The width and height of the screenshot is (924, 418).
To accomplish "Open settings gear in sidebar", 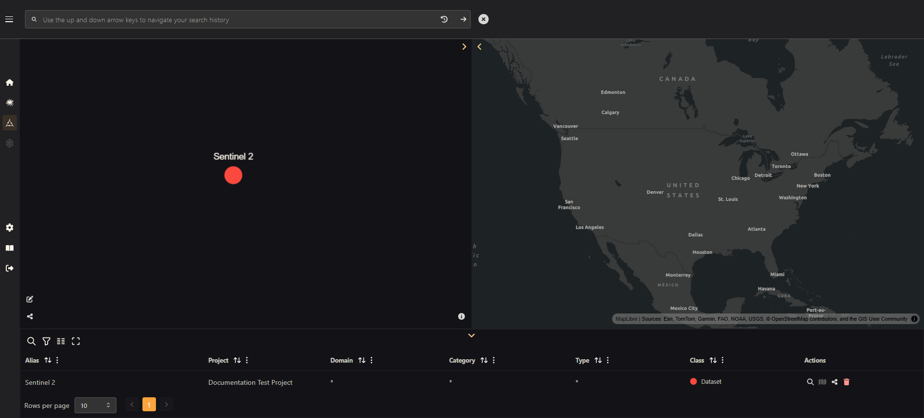I will pos(10,227).
